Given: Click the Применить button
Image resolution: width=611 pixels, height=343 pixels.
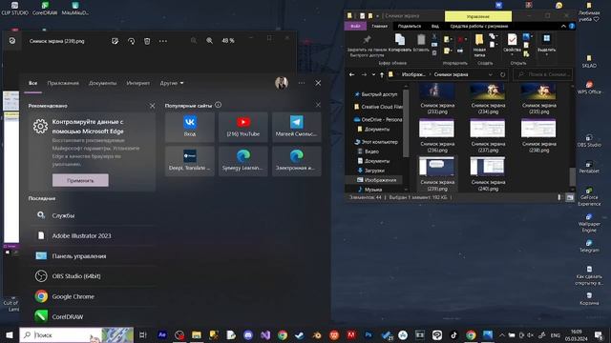Looking at the screenshot, I should (x=80, y=180).
